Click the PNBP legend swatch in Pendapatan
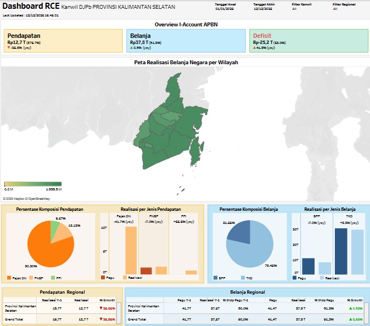 (x=31, y=278)
